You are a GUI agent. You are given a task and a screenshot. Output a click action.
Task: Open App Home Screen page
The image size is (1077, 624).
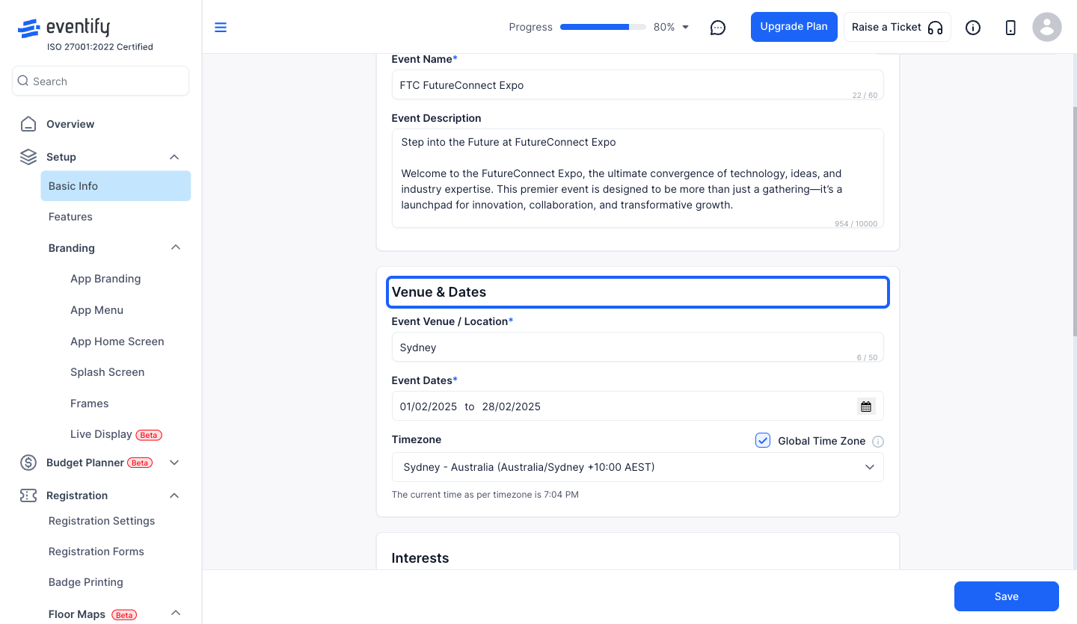pos(117,342)
